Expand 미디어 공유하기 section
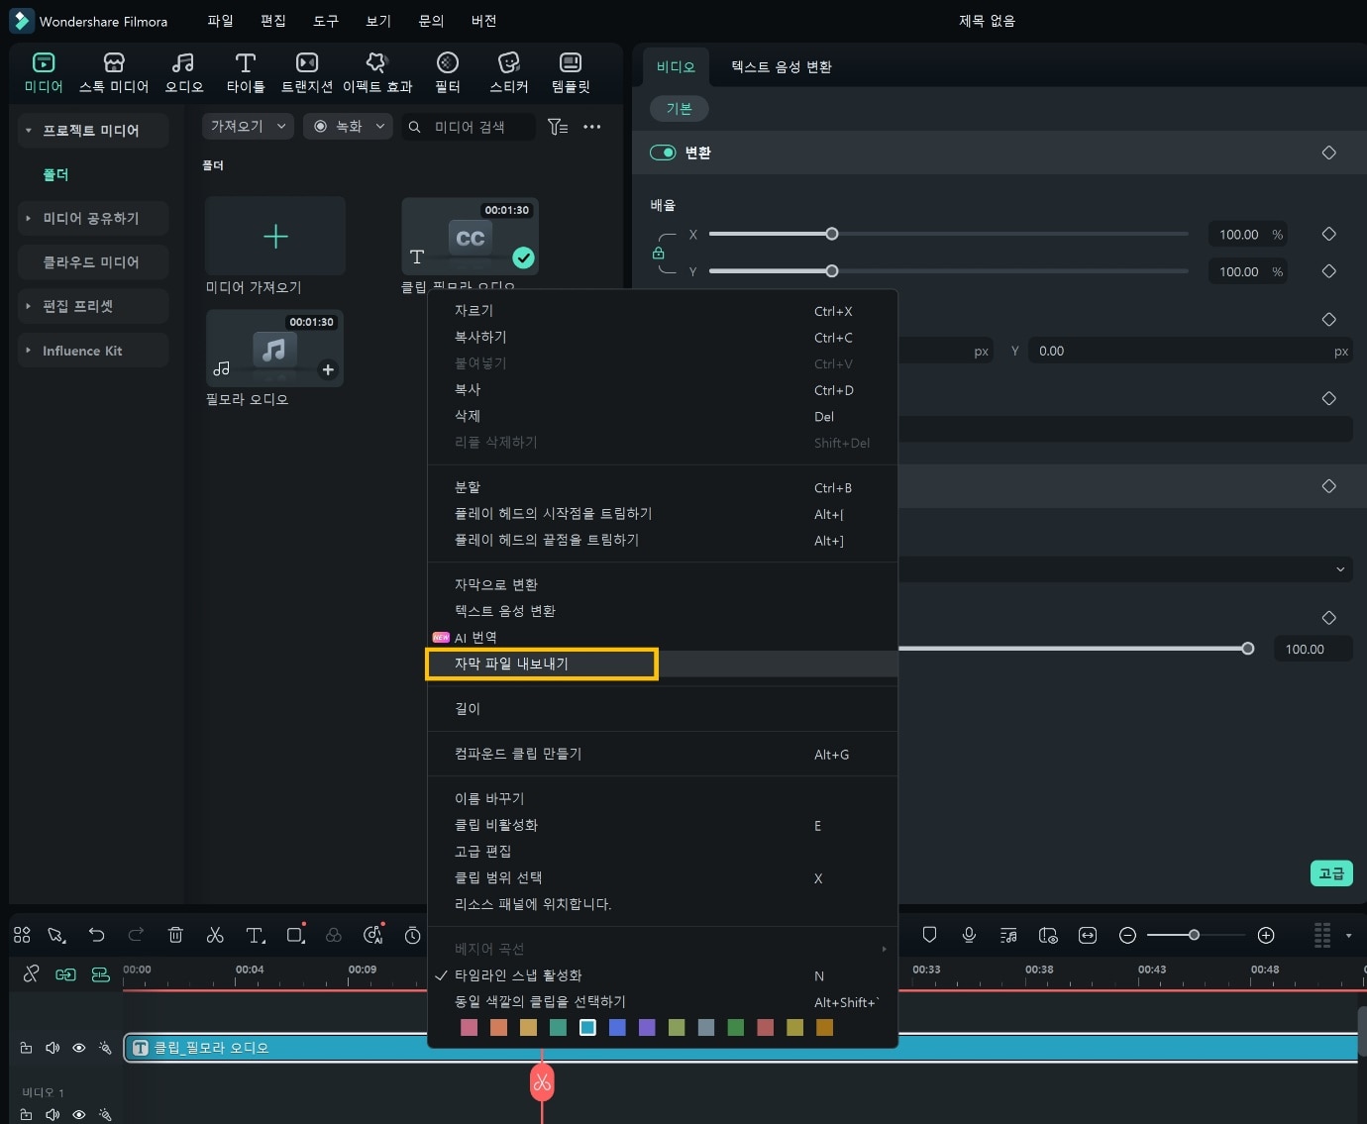Image resolution: width=1367 pixels, height=1124 pixels. tap(28, 218)
